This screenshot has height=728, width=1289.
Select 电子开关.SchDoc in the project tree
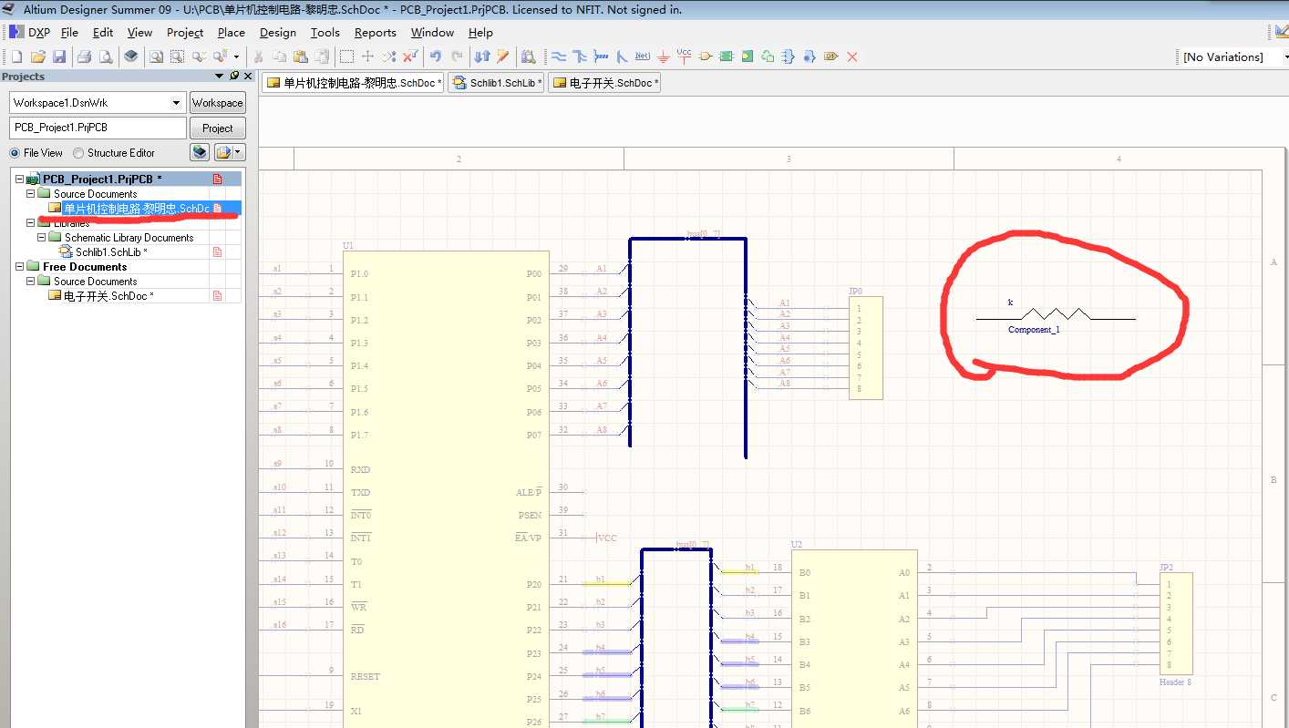pyautogui.click(x=108, y=296)
